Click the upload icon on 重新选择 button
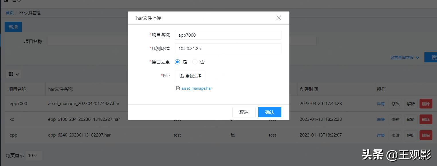The height and width of the screenshot is (166, 437). [x=182, y=76]
